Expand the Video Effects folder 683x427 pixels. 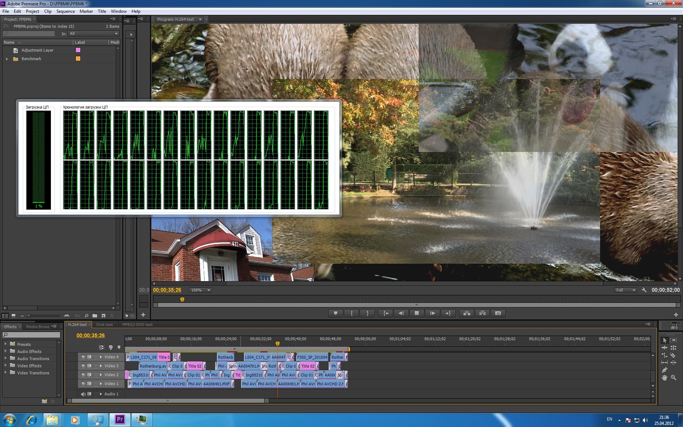pos(5,365)
